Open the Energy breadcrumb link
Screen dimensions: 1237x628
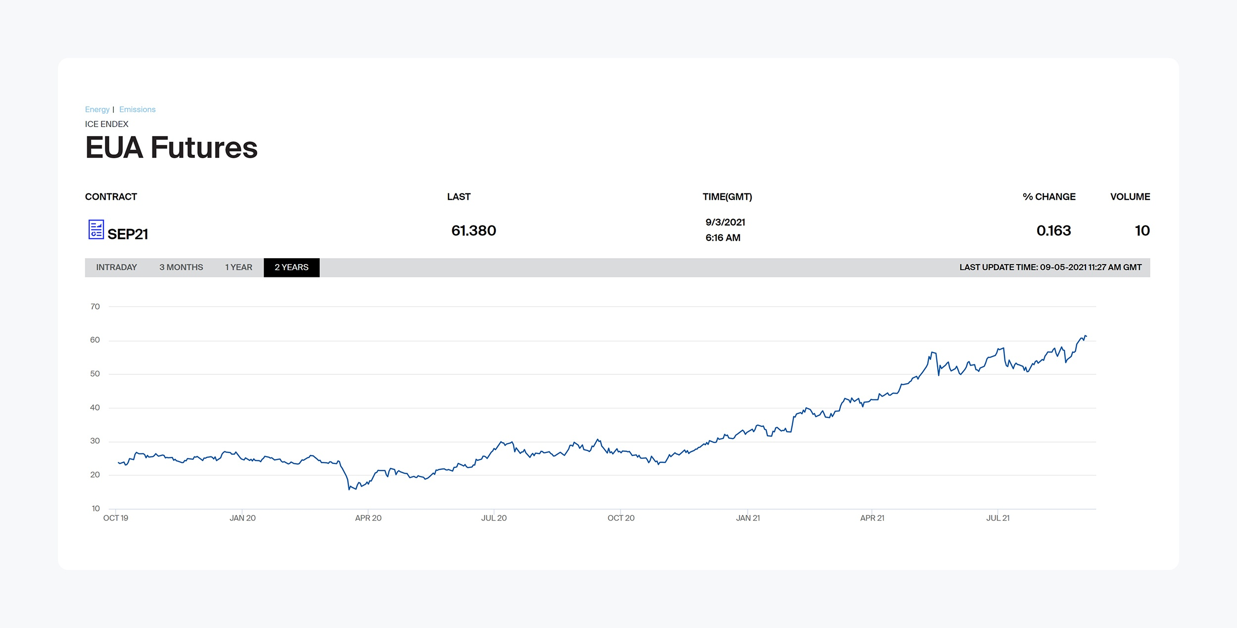click(97, 109)
